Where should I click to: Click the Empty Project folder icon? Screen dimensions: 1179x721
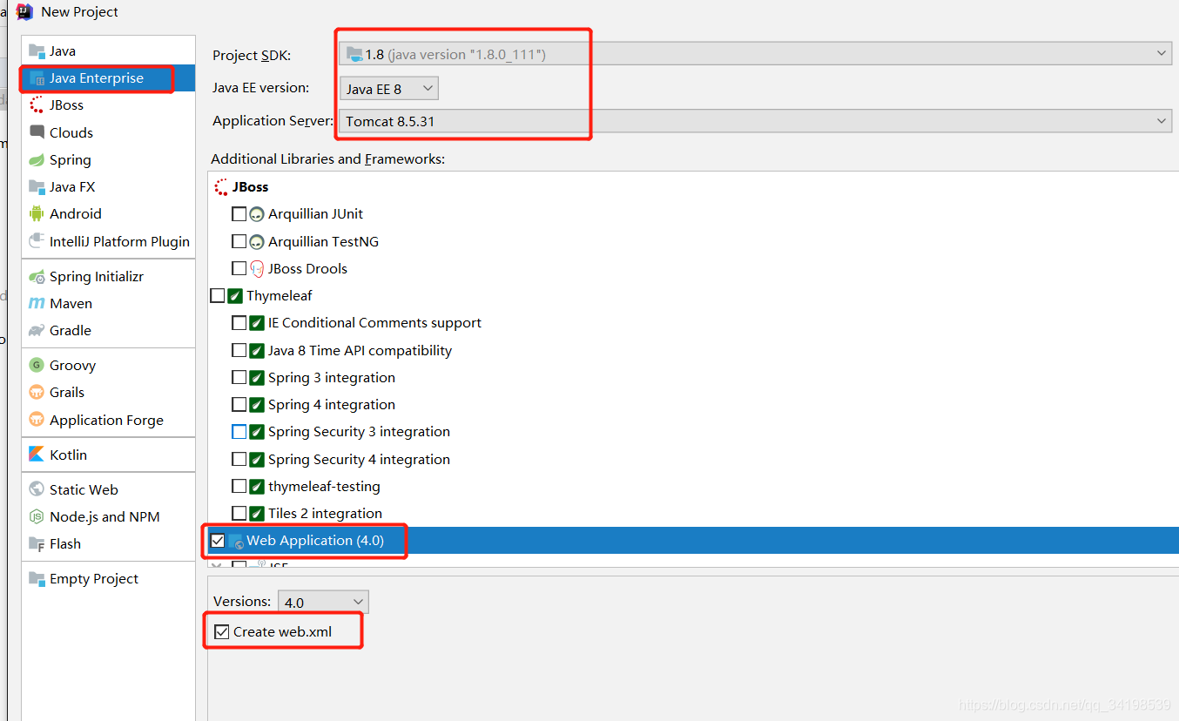(37, 579)
